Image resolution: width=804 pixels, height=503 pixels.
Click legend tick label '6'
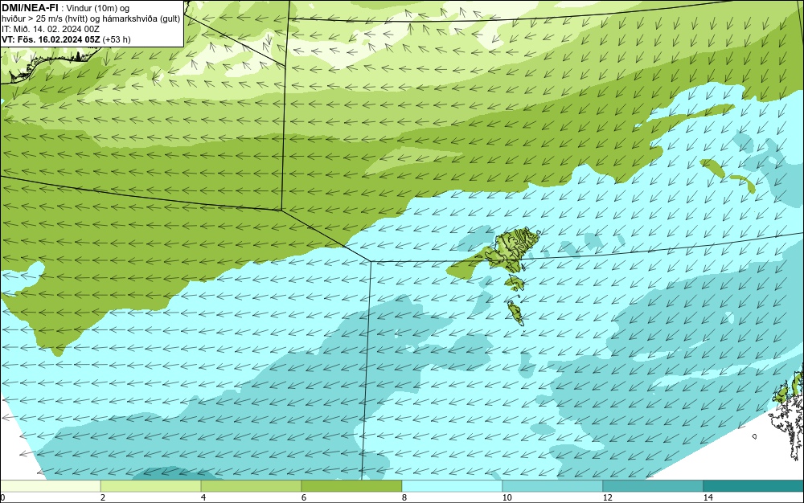click(304, 498)
